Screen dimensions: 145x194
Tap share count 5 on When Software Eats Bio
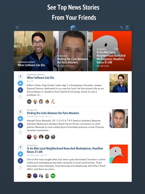click(20, 77)
